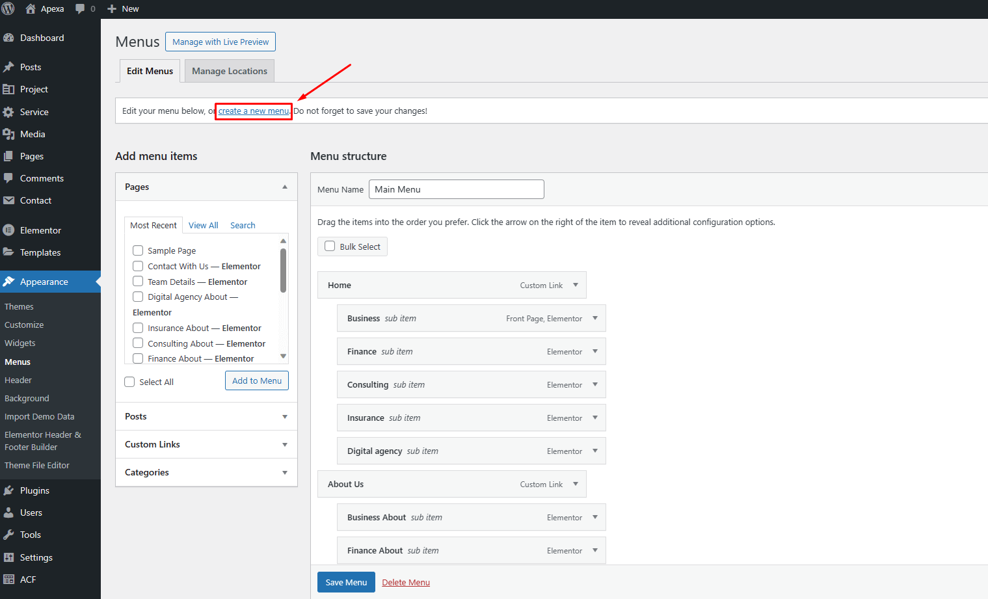This screenshot has height=599, width=988.
Task: Click the create a new menu link
Action: pos(253,111)
